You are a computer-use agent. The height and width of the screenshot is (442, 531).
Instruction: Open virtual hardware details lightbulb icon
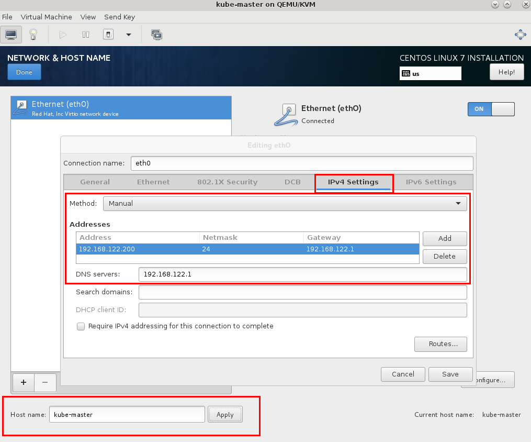pos(33,35)
